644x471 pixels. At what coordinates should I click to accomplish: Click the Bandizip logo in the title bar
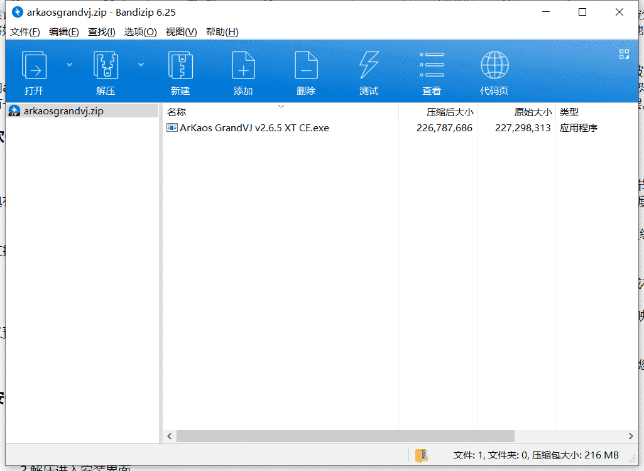(17, 13)
